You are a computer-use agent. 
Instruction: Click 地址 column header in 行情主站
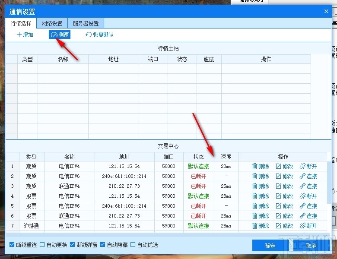coord(114,59)
